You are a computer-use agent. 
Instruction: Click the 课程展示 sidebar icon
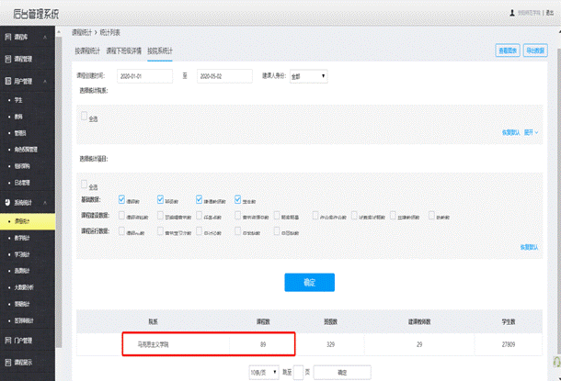pos(8,362)
